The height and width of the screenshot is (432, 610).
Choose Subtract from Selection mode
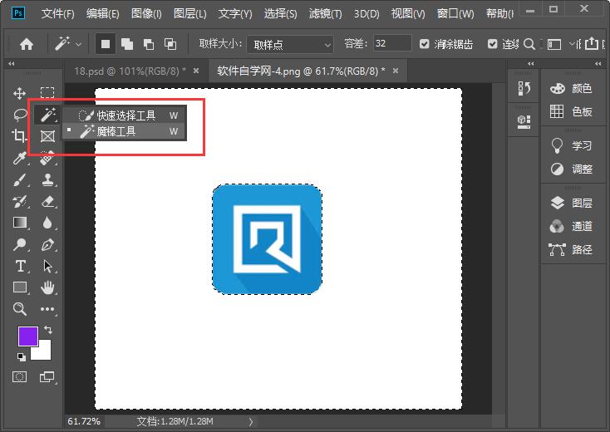(x=149, y=44)
